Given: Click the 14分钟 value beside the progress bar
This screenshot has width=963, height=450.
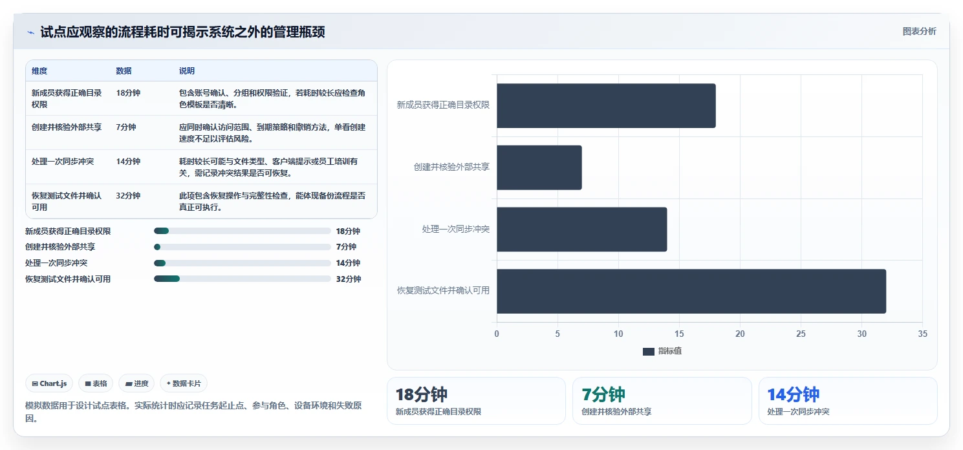Looking at the screenshot, I should pyautogui.click(x=348, y=263).
